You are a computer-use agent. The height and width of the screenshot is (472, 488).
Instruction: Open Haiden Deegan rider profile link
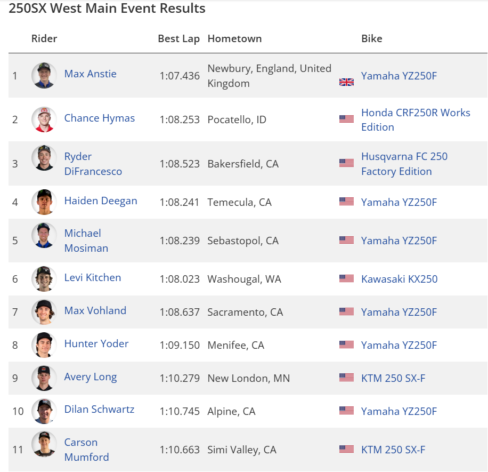(x=101, y=201)
